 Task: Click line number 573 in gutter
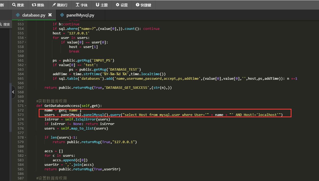21,115
